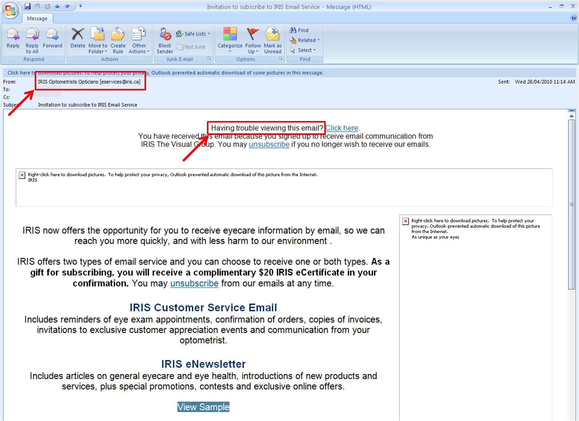Screen dimensions: 579x421
Task: Open Other Actions menu
Action: (139, 40)
